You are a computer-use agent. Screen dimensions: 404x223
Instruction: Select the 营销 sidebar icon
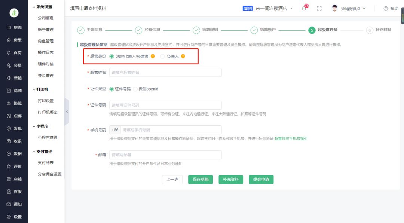click(x=13, y=78)
